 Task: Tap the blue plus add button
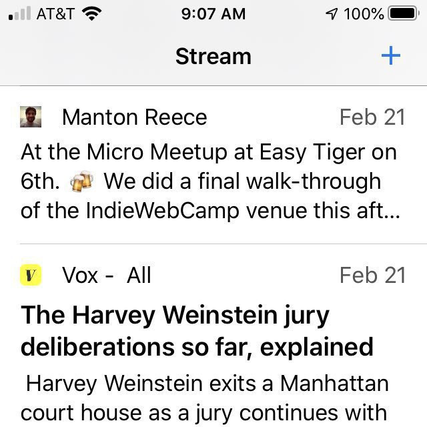pos(390,56)
